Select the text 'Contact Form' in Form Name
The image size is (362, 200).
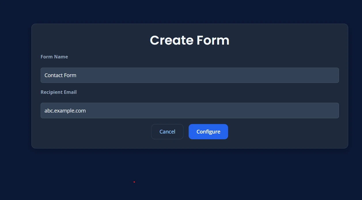[x=60, y=75]
